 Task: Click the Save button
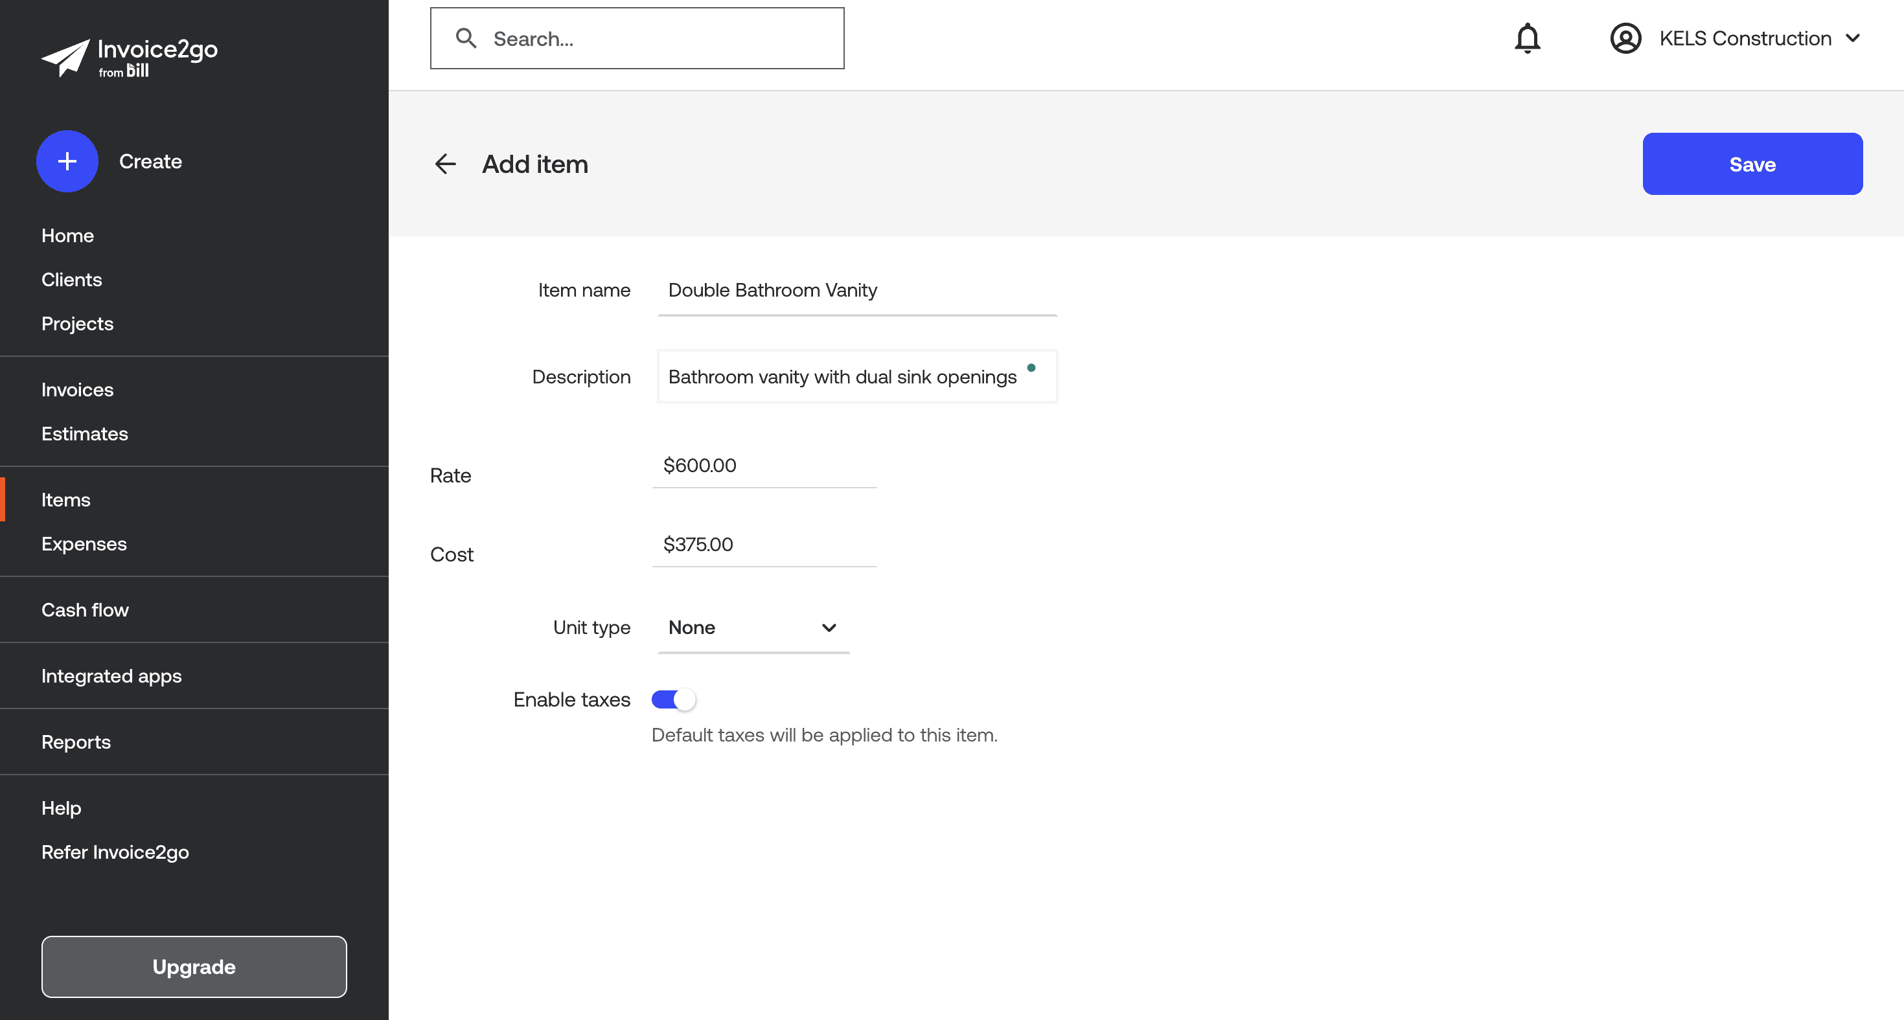(1753, 164)
